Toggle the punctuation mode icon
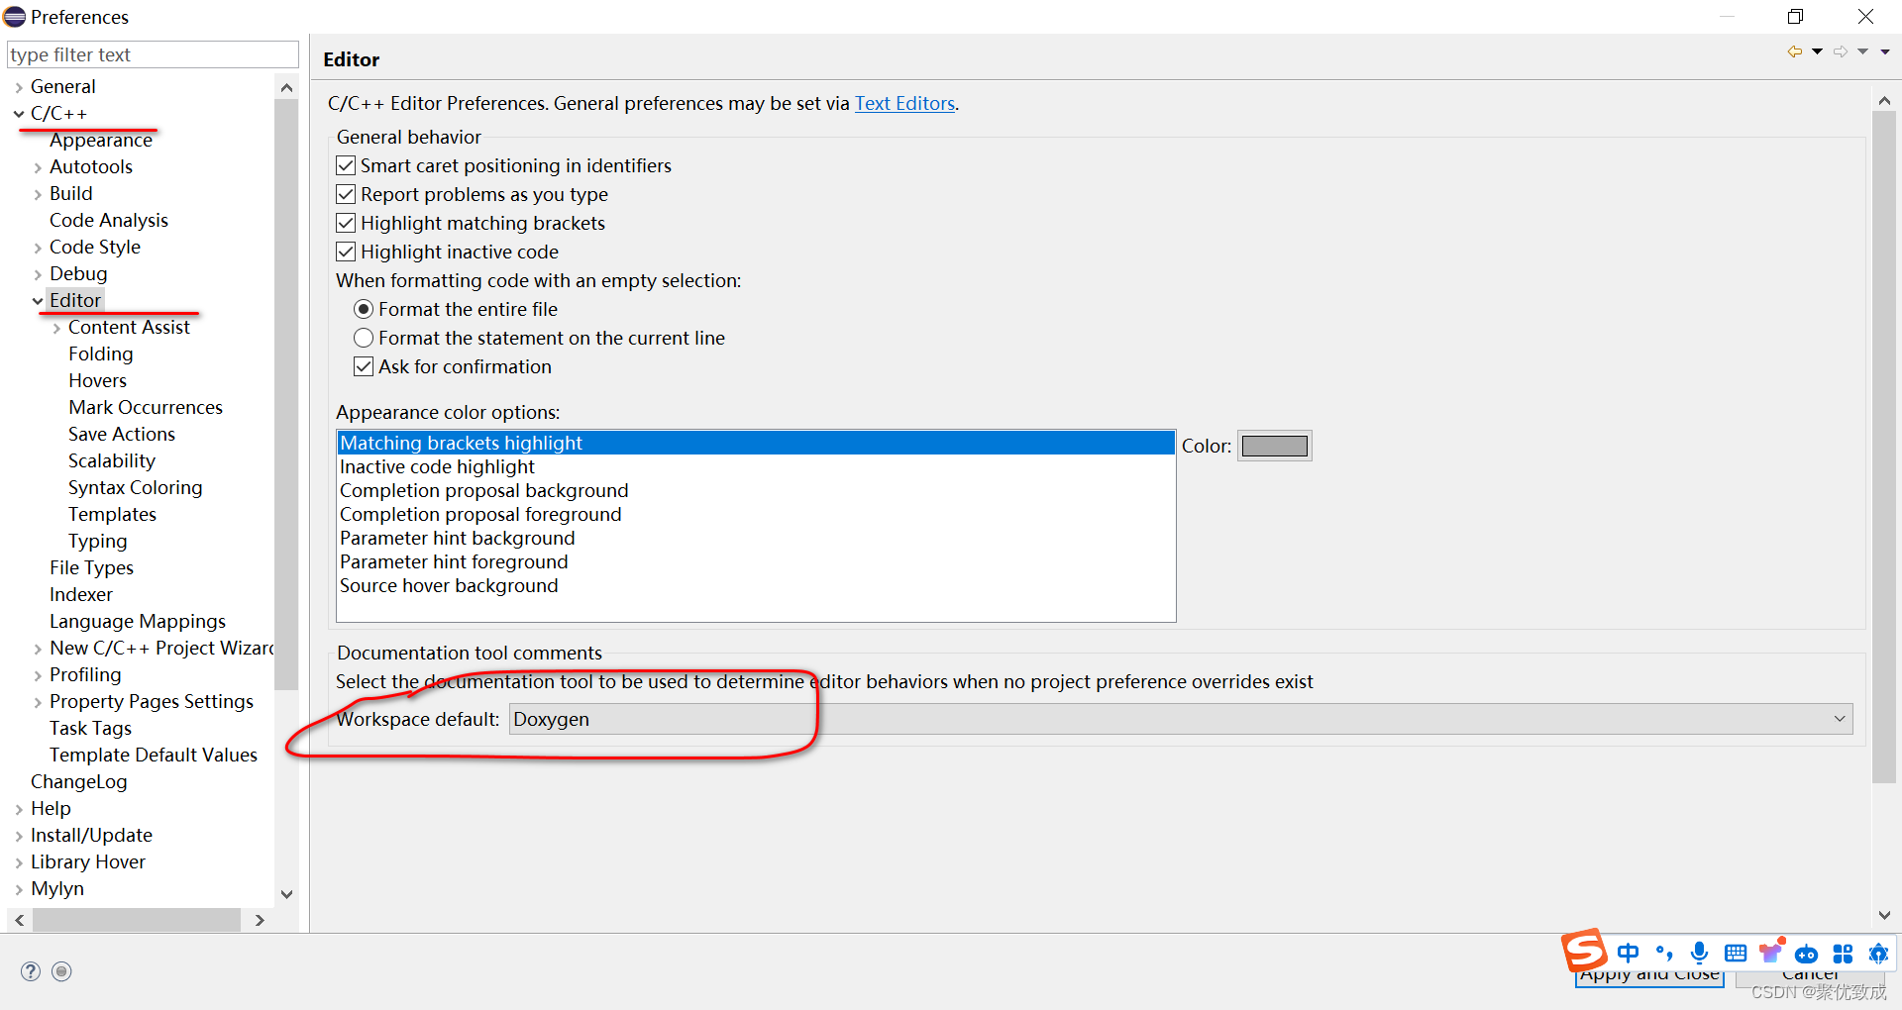Image resolution: width=1902 pixels, height=1010 pixels. pos(1664,953)
